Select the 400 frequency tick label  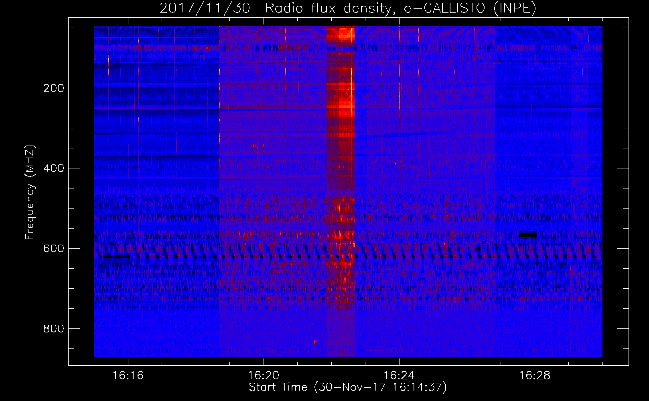pyautogui.click(x=54, y=168)
